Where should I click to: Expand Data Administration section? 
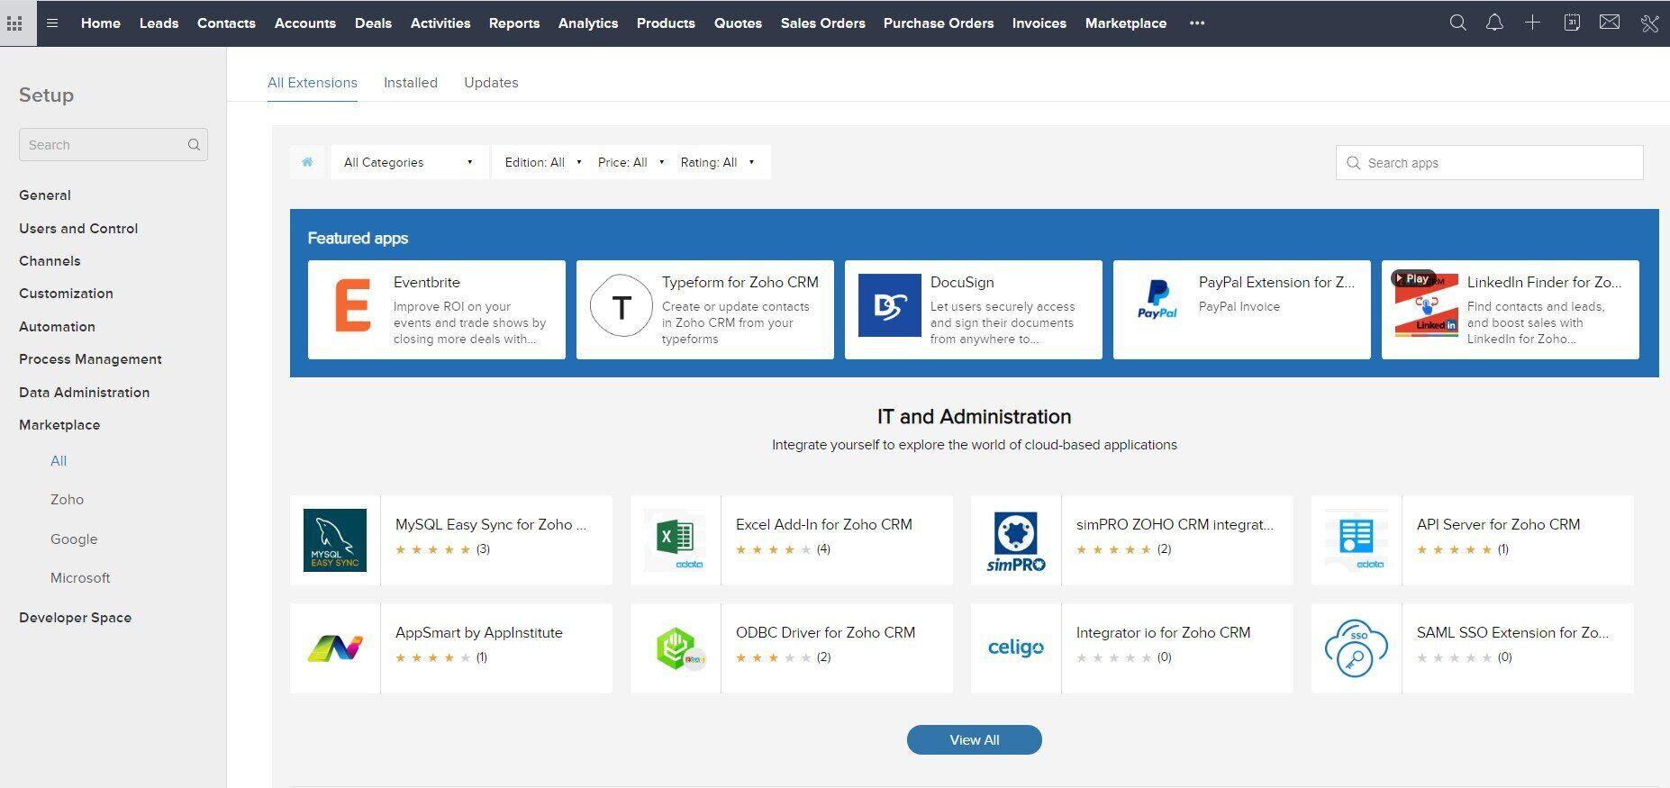pos(84,393)
